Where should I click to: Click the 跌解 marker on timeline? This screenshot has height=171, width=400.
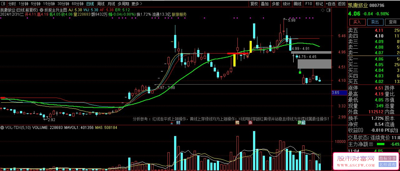tap(301, 123)
